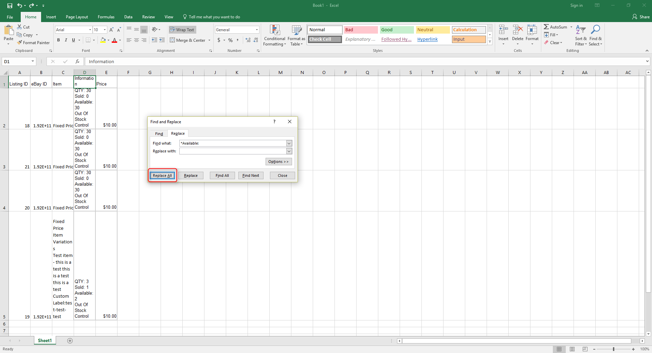Expand the Find what history dropdown

pos(289,143)
